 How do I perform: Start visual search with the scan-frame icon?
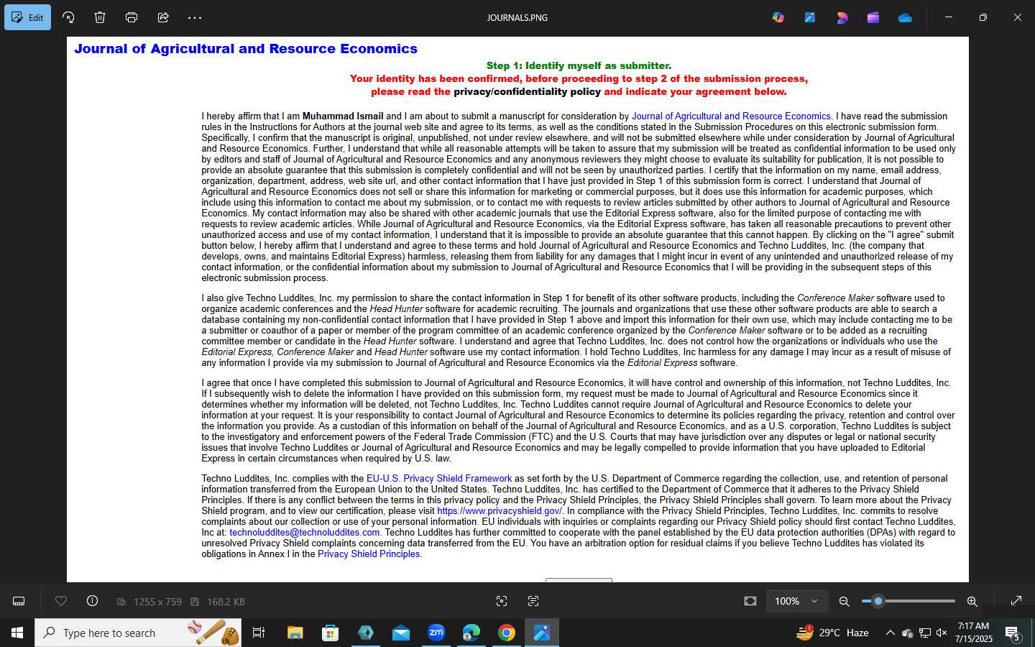pyautogui.click(x=502, y=601)
